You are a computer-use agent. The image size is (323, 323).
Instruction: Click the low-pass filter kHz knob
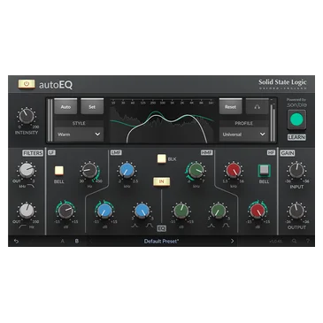click(27, 170)
